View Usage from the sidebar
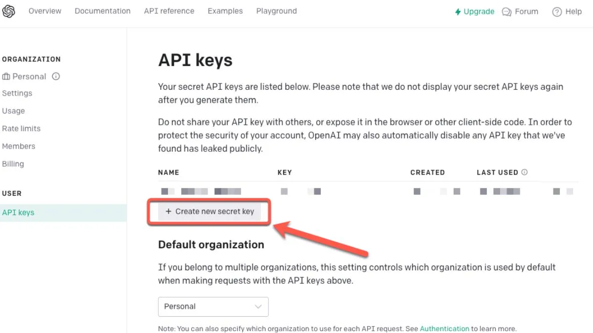This screenshot has width=593, height=333. [x=13, y=111]
